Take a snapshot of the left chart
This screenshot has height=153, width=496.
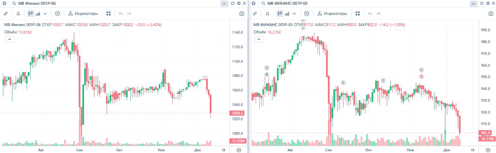(x=242, y=13)
